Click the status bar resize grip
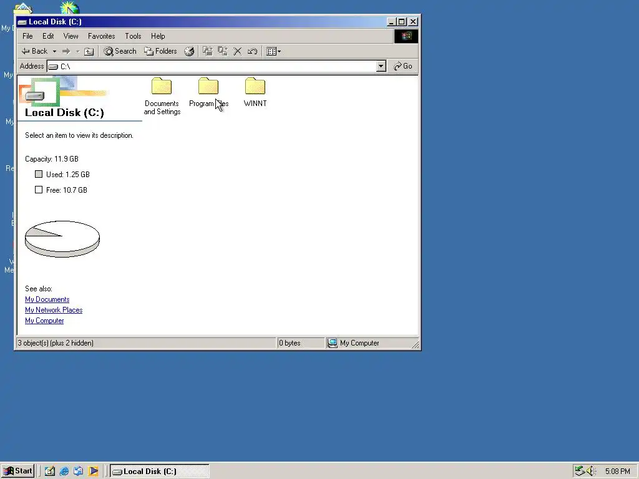Image resolution: width=639 pixels, height=479 pixels. [415, 345]
